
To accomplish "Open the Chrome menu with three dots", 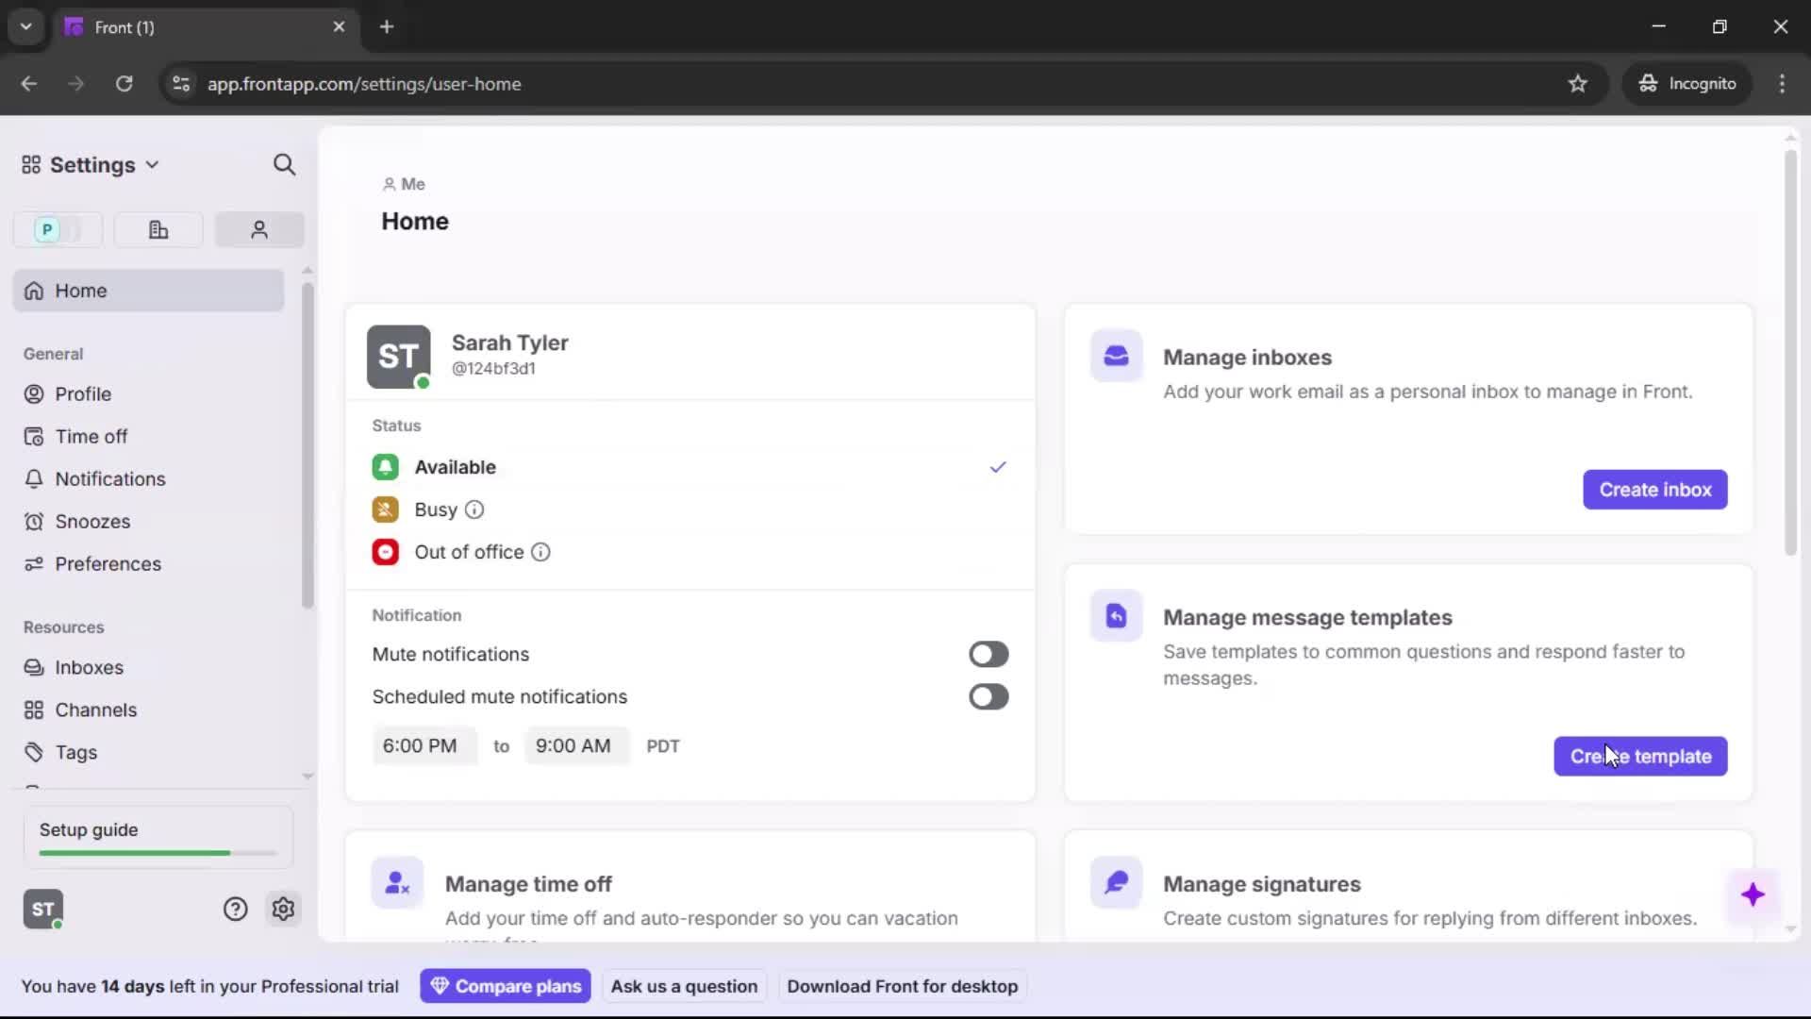I will click(x=1782, y=83).
